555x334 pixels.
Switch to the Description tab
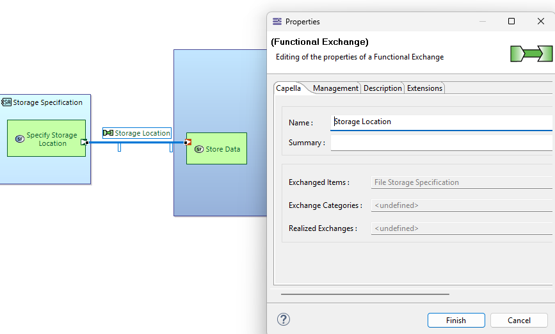pyautogui.click(x=383, y=88)
